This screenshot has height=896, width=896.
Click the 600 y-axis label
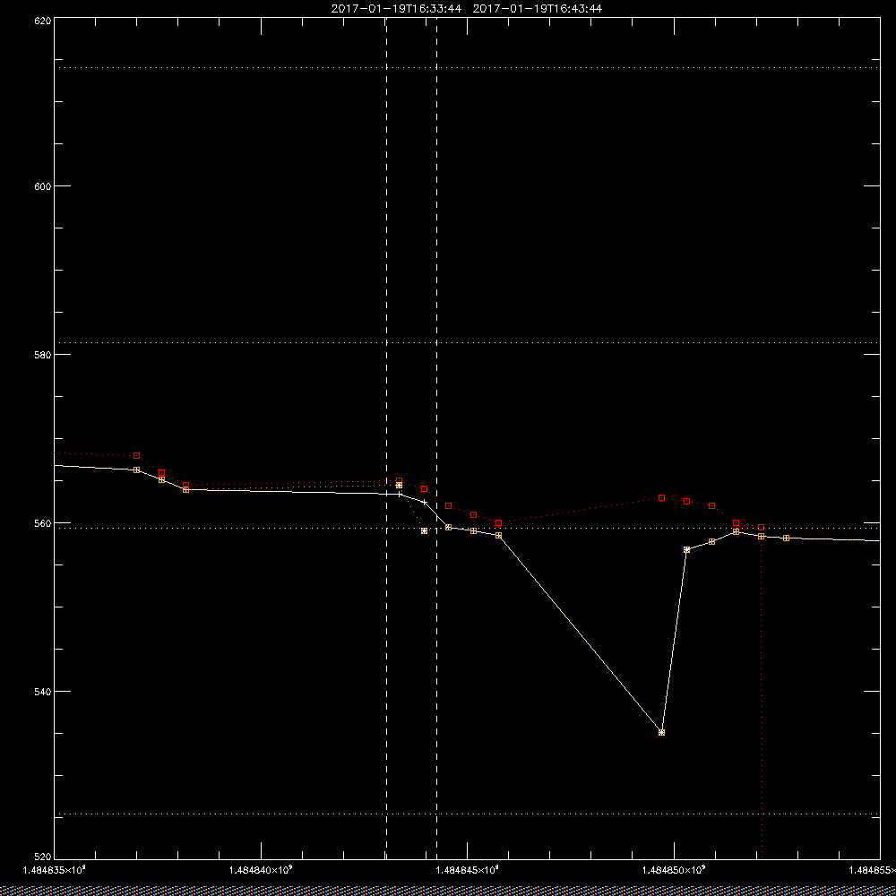43,186
